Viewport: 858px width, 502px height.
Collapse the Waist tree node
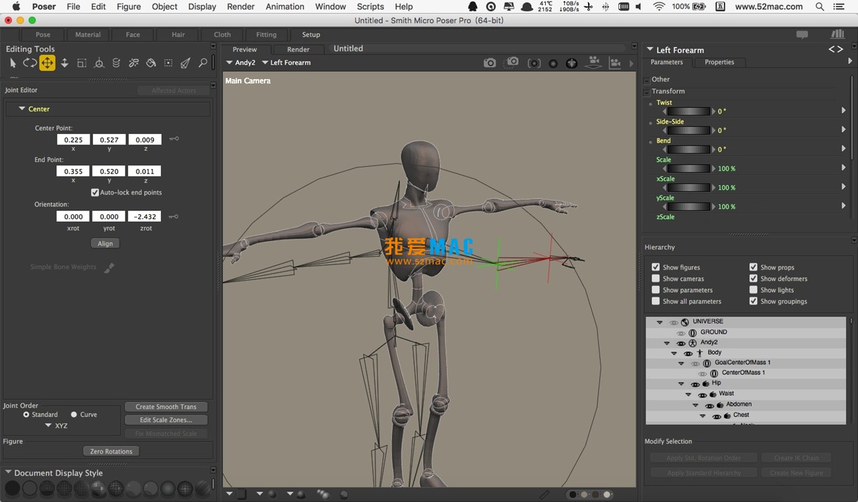pyautogui.click(x=688, y=394)
